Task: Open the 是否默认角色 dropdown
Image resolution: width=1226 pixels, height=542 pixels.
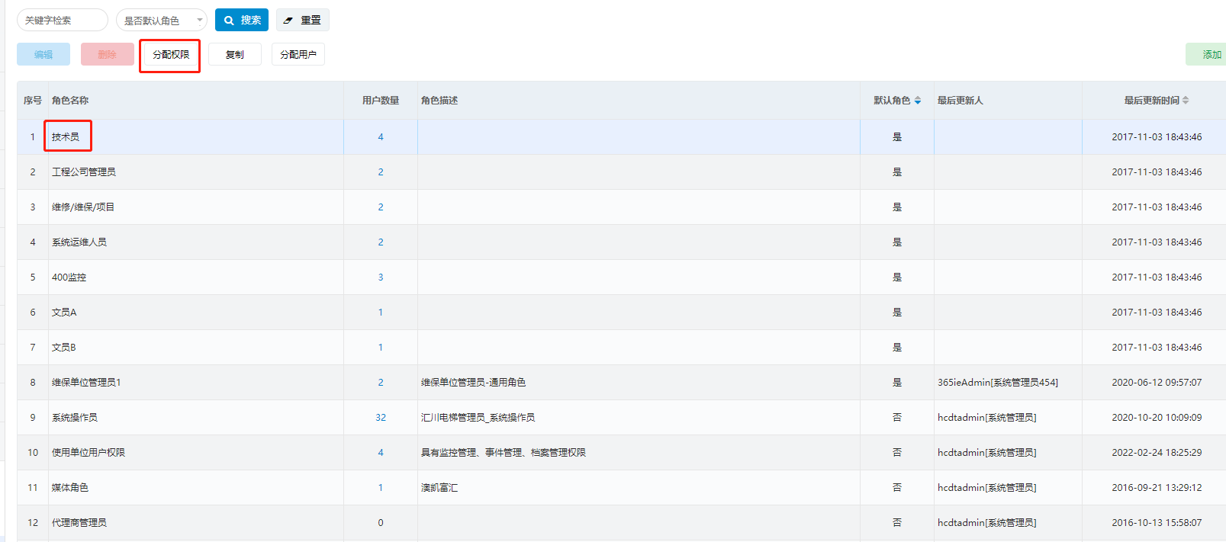Action: pos(162,20)
